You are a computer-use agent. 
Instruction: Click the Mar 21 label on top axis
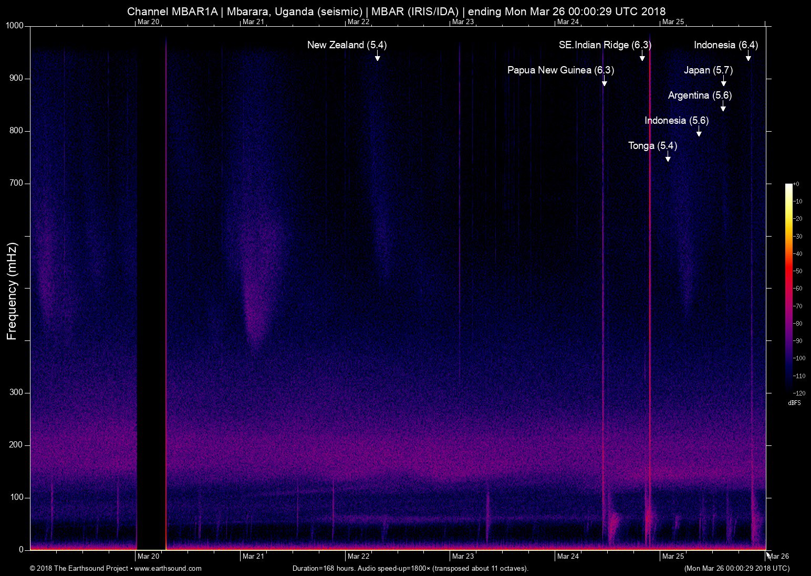click(253, 22)
